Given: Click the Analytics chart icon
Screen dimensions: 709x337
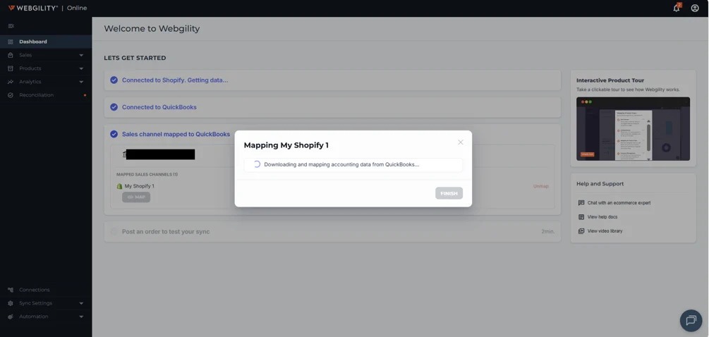Looking at the screenshot, I should coord(11,82).
